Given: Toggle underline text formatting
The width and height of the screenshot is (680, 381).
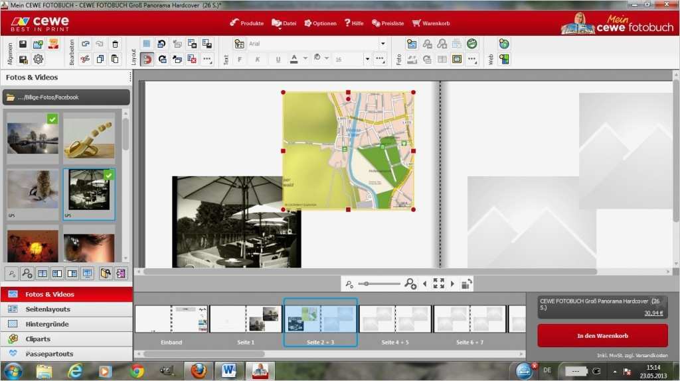Looking at the screenshot, I should coord(278,59).
